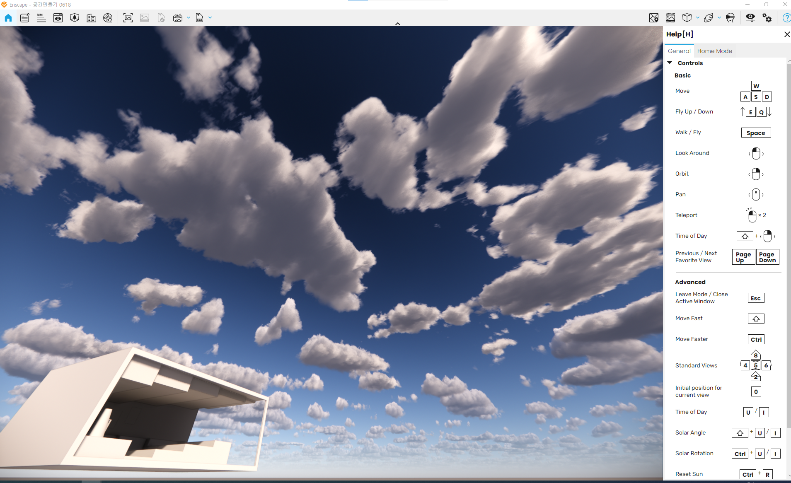
Task: Open the window eye view-management icon
Action: point(58,18)
